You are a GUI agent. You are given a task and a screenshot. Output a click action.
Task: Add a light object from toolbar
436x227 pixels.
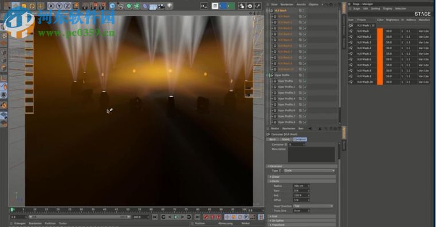(170, 6)
